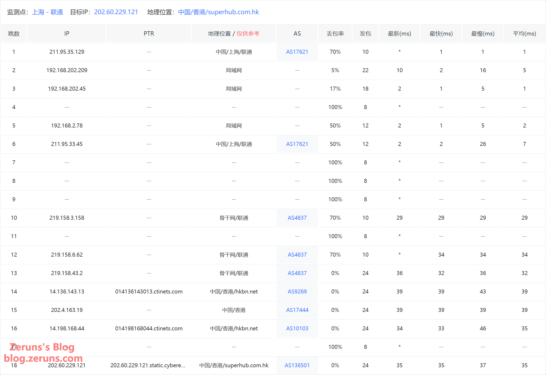Click 中国/香港/superhub.com.hk location link in header
Screen dimensions: 546x375
[x=218, y=12]
